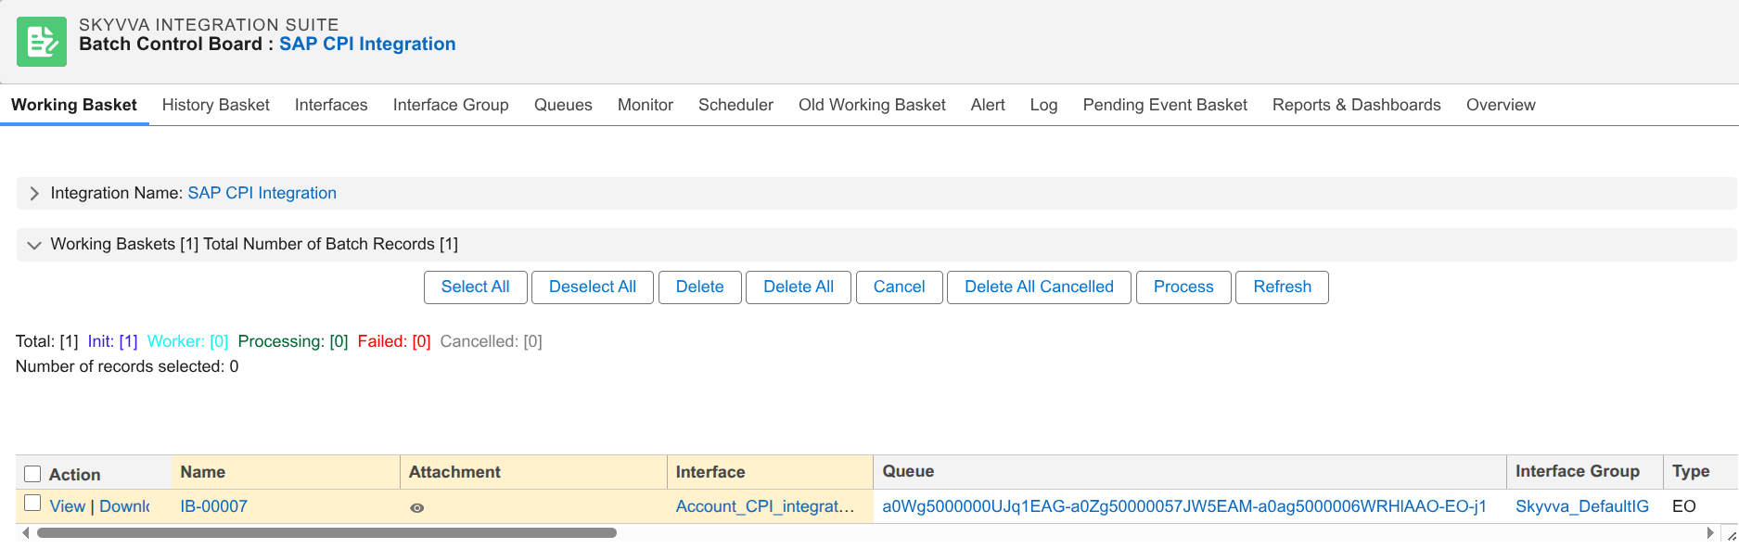Click the Process button
Viewport: 1739px width, 549px height.
1183,287
